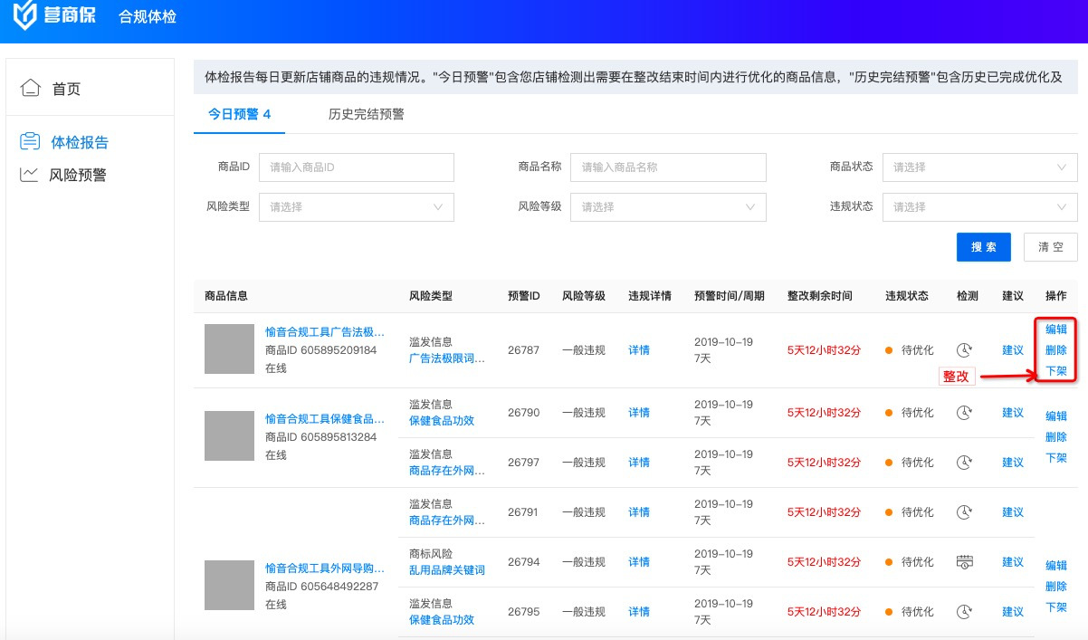Open the 风险等级 dropdown
This screenshot has height=640, width=1088.
tap(668, 207)
